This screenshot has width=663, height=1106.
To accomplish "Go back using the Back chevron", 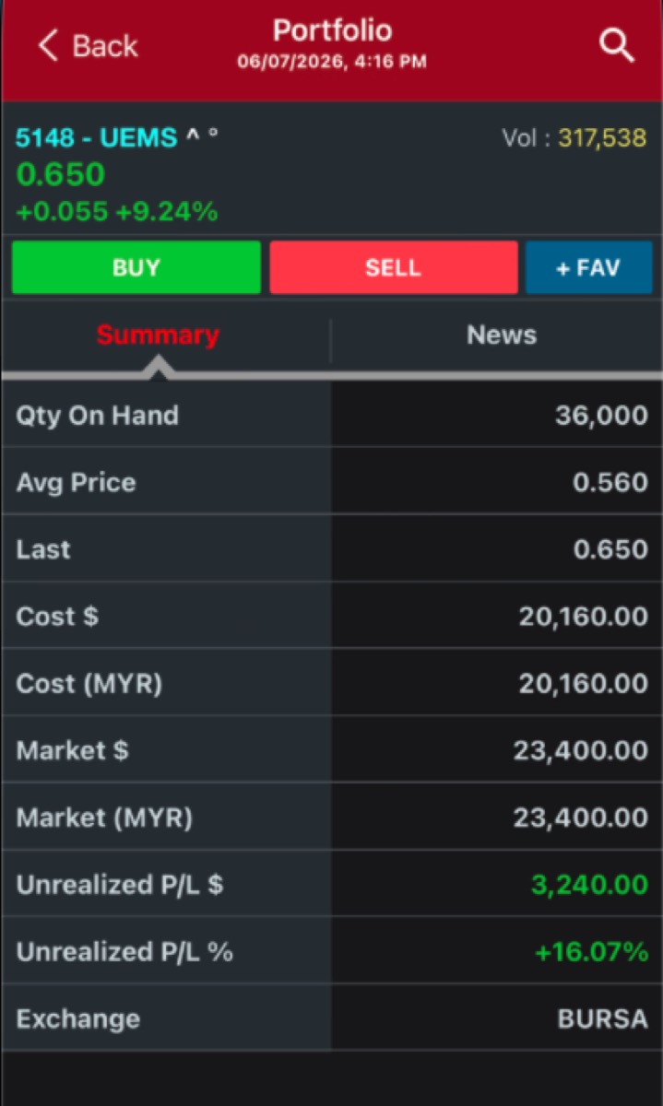I will [89, 46].
